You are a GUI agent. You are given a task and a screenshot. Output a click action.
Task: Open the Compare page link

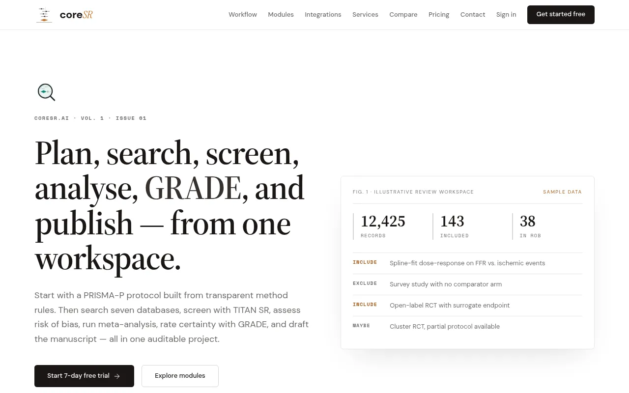403,15
